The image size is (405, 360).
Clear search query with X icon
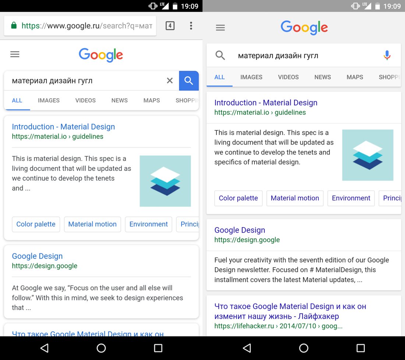coord(170,81)
